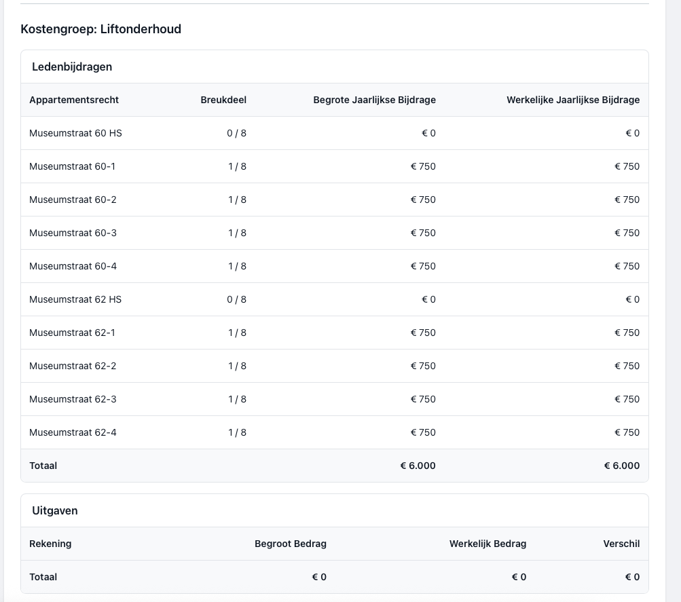681x602 pixels.
Task: Click the Werkelijke Jaarlijkse Bijdrage column header
Action: 572,100
